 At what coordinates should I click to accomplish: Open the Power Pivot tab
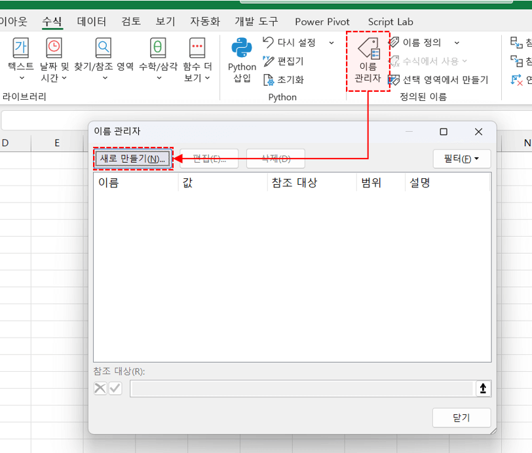(322, 22)
